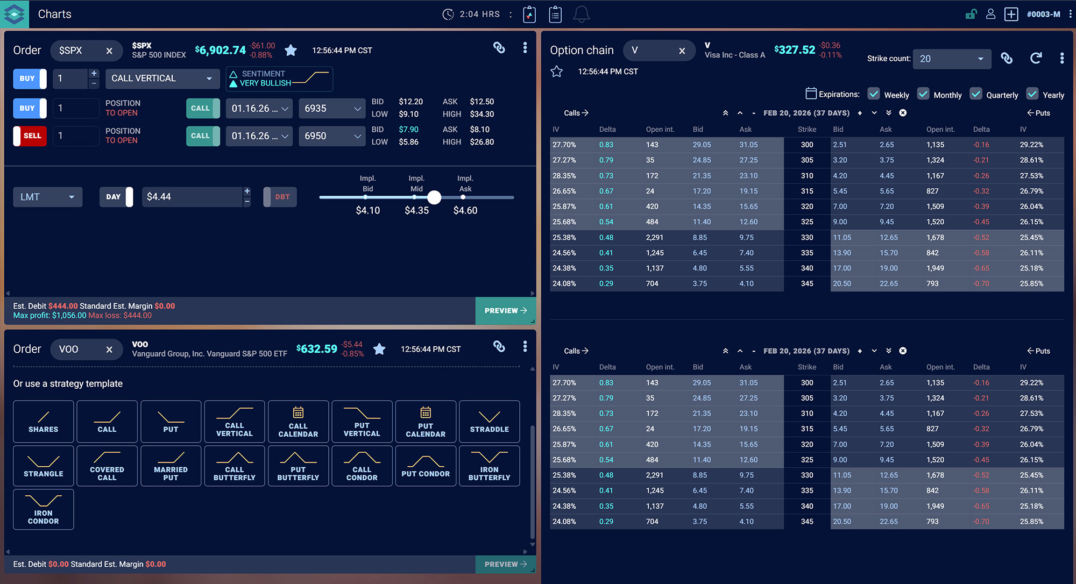Refresh the Visa option chain
The image size is (1076, 584).
[1036, 58]
